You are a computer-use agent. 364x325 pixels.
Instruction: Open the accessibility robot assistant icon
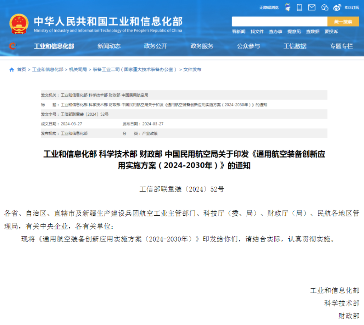[x=288, y=8]
